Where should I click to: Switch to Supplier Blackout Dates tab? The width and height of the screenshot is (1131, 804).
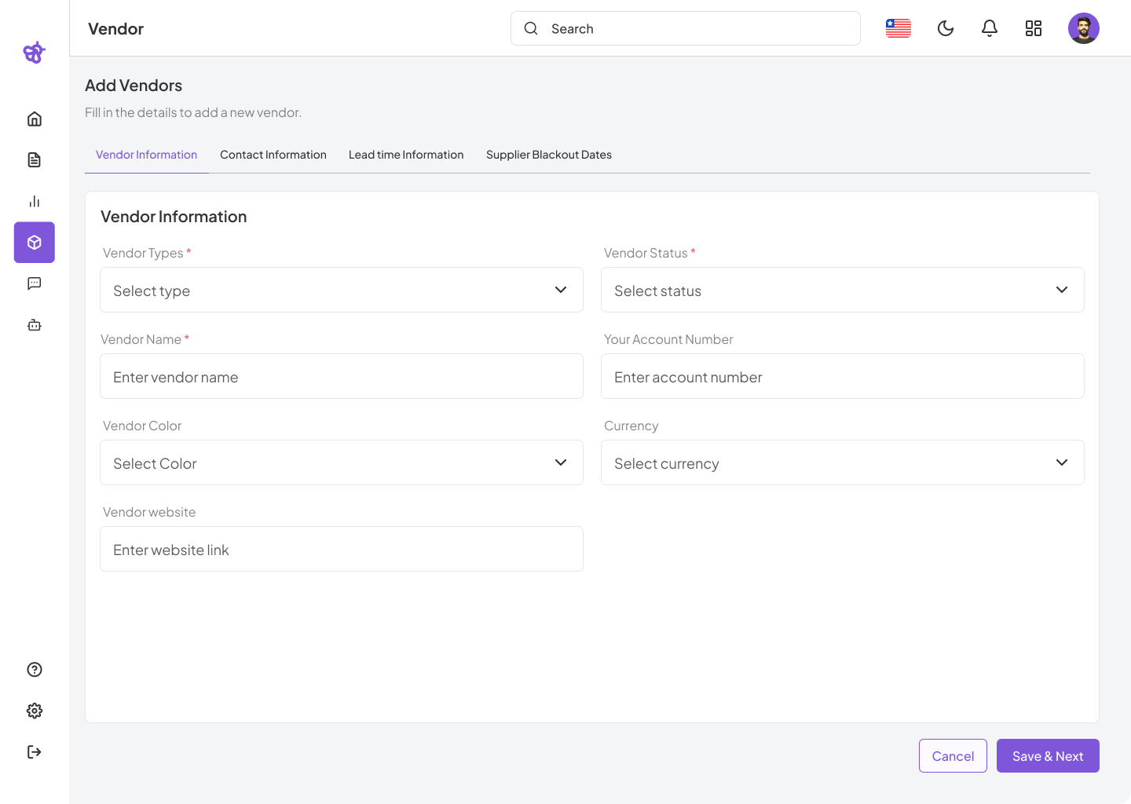click(x=548, y=155)
